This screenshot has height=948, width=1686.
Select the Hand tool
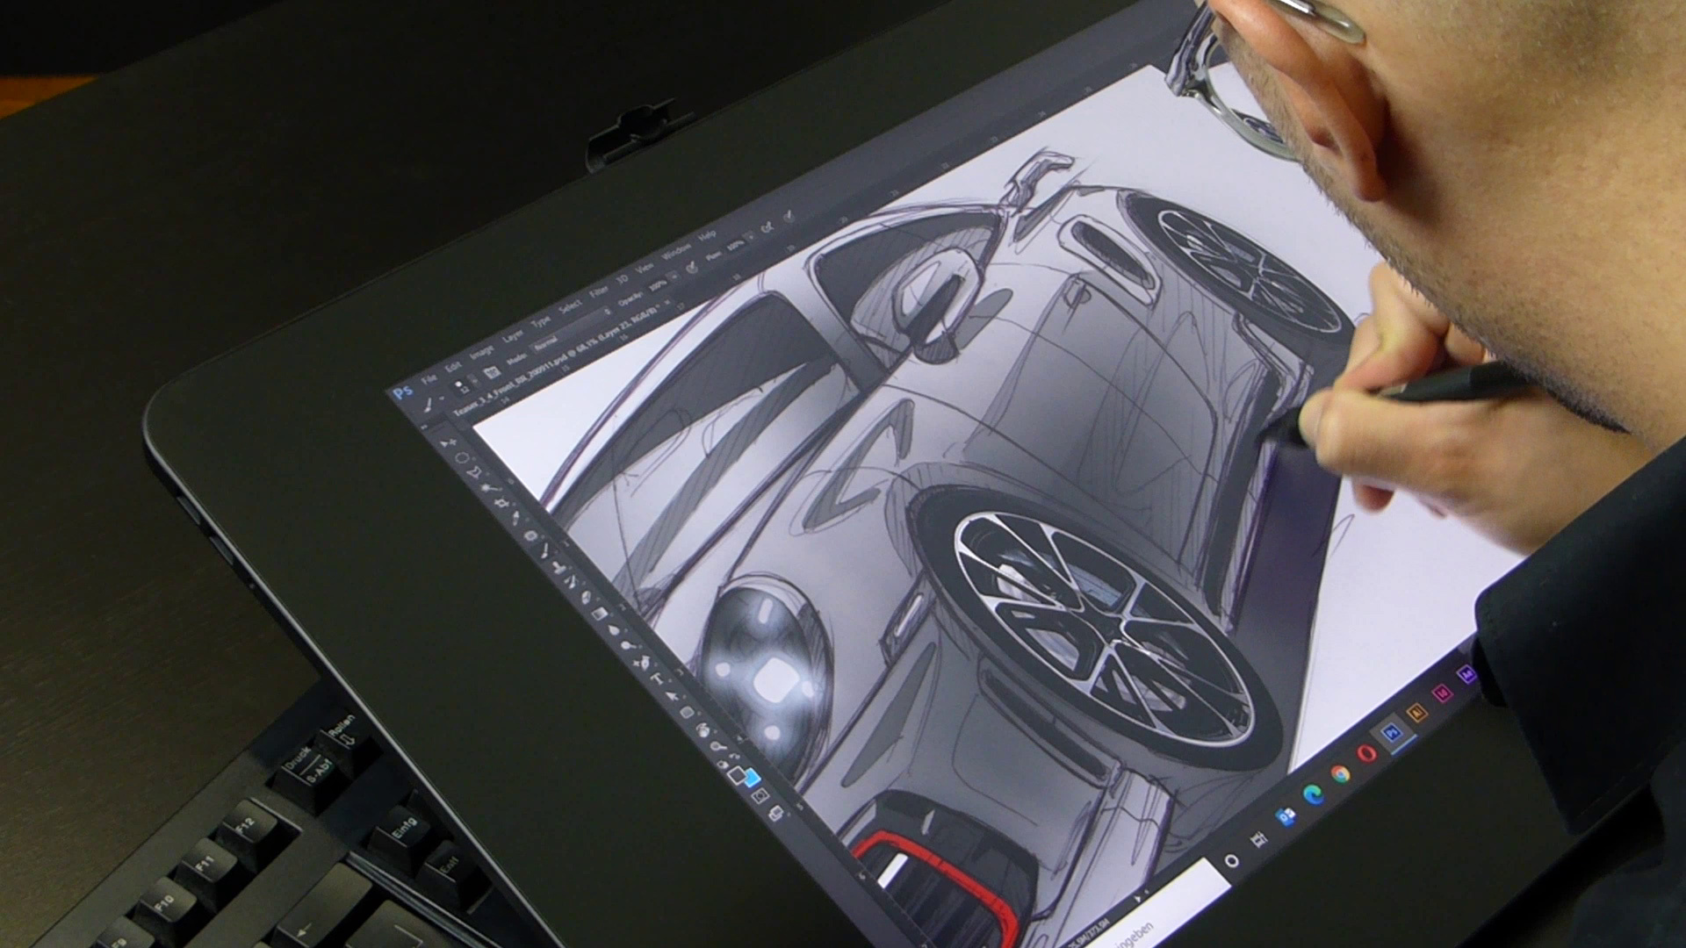[702, 730]
